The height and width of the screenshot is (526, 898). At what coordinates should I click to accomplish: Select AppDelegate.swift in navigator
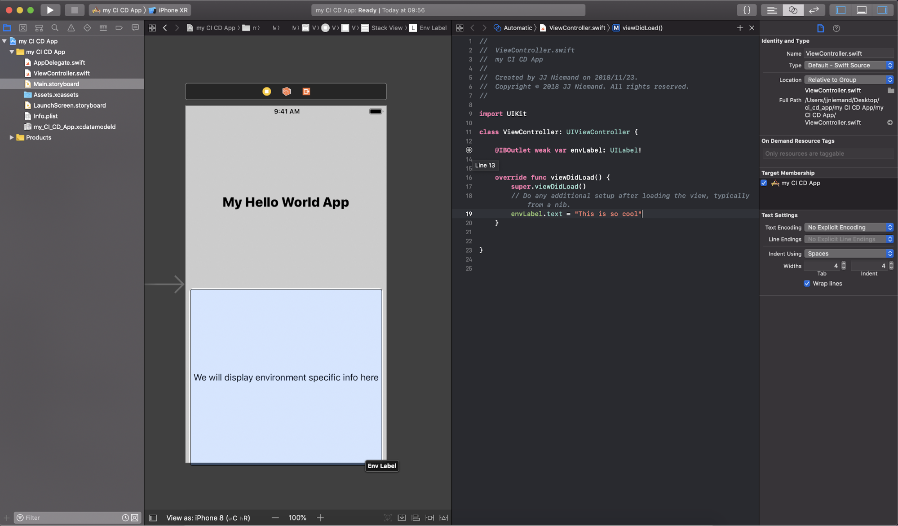pos(59,63)
